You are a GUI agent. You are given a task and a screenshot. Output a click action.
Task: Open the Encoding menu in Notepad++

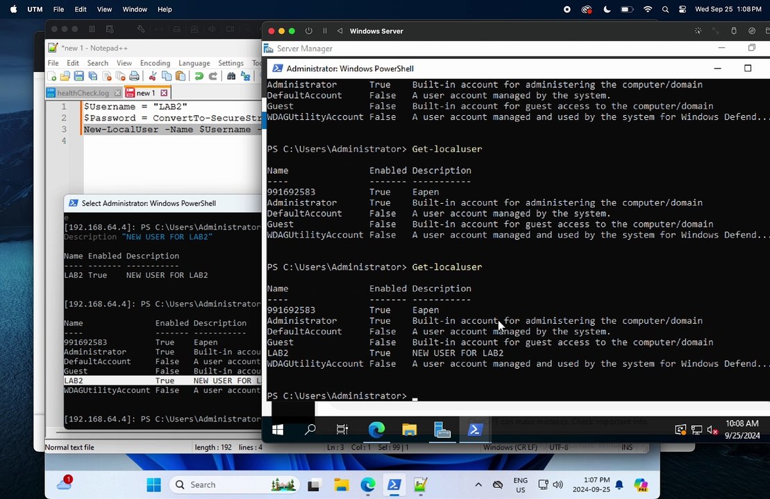click(155, 63)
